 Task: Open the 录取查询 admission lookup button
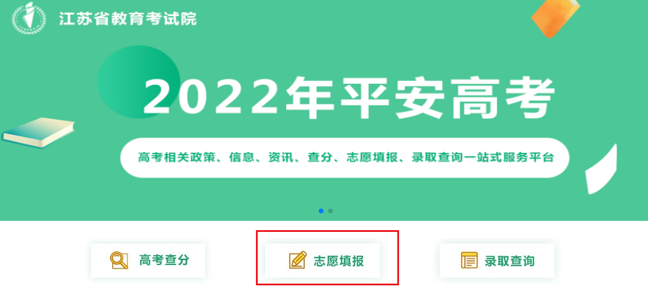[x=497, y=261]
